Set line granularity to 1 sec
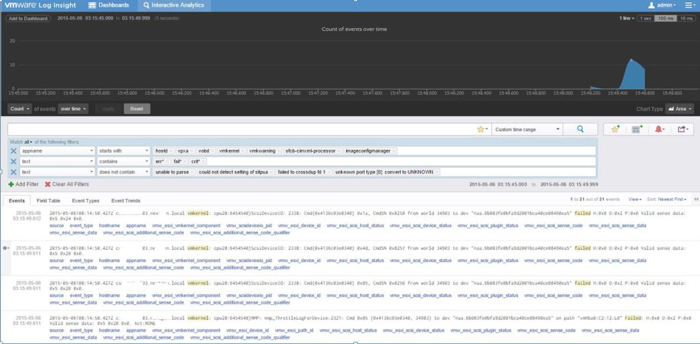Image resolution: width=700 pixels, height=344 pixels. [645, 18]
